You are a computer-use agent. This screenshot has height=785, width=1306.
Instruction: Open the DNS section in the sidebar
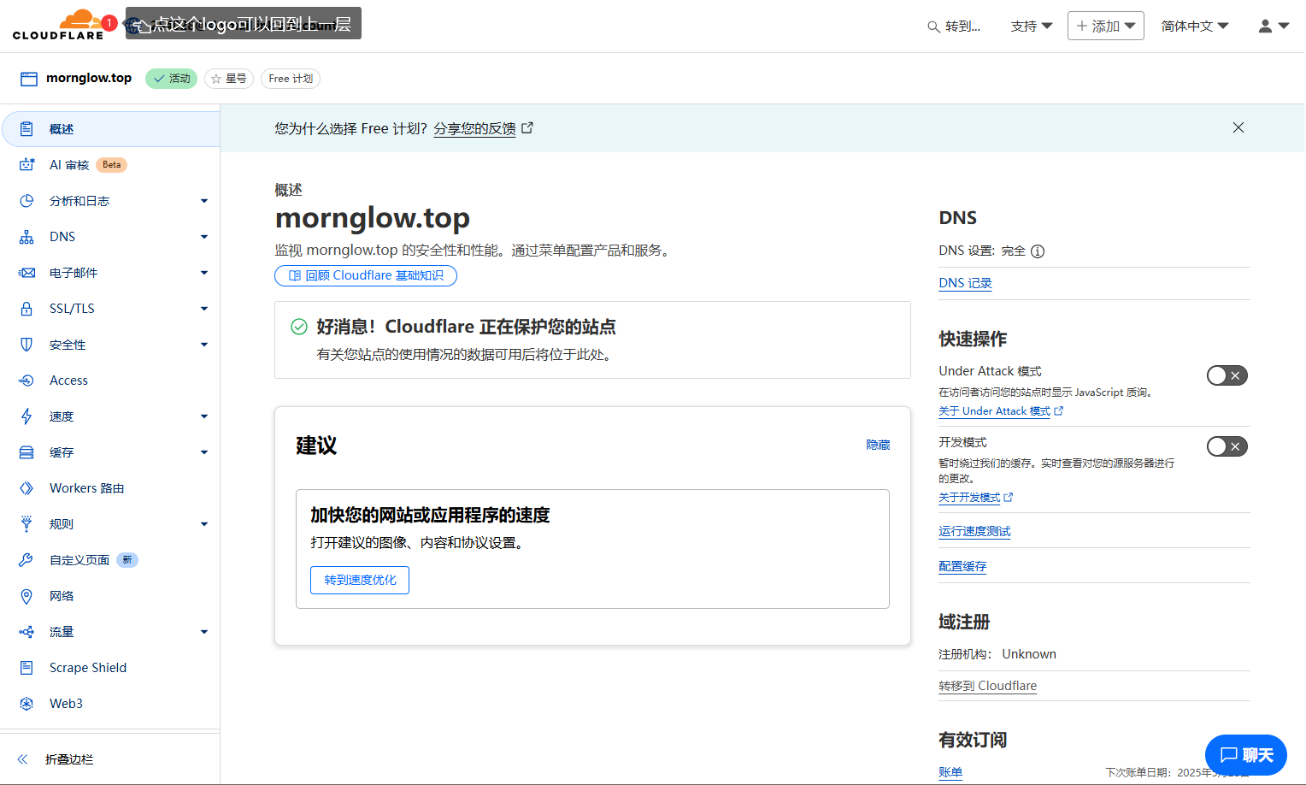[x=62, y=236]
